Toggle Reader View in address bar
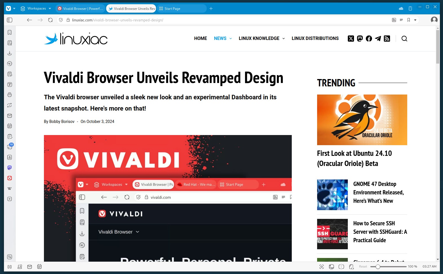Viewport: 443px width, 274px height. pos(401,20)
